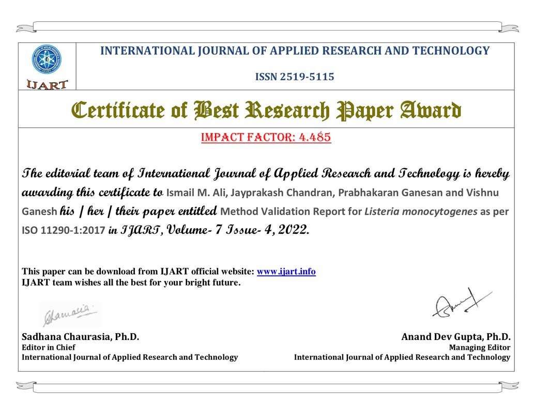
Task: Click the name Anand Dev Gupta, Ph.D.
Action: tap(456, 337)
